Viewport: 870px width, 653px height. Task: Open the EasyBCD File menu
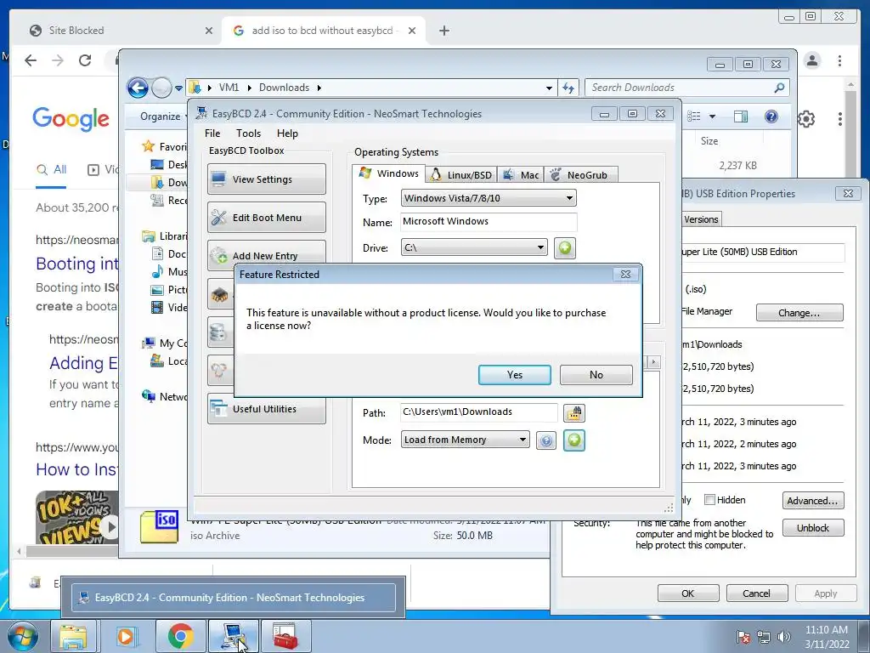[x=212, y=133]
